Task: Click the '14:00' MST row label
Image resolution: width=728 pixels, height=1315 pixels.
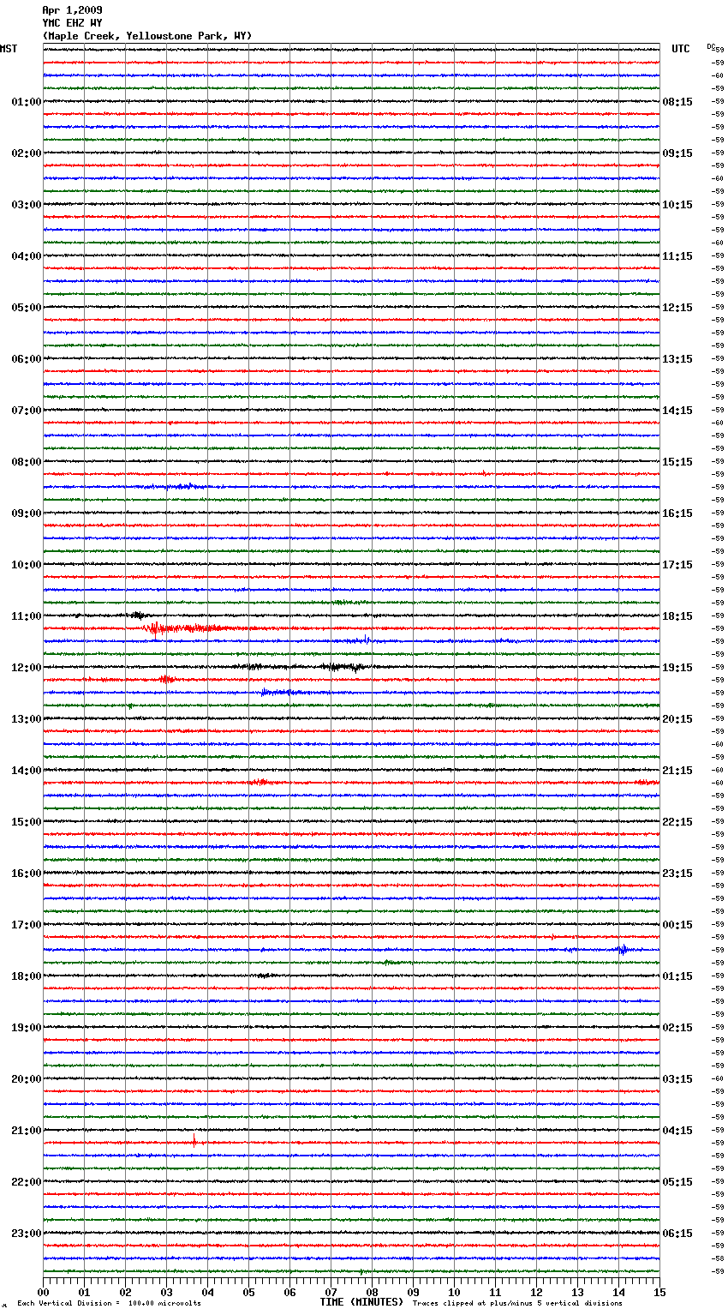Action: (x=27, y=771)
